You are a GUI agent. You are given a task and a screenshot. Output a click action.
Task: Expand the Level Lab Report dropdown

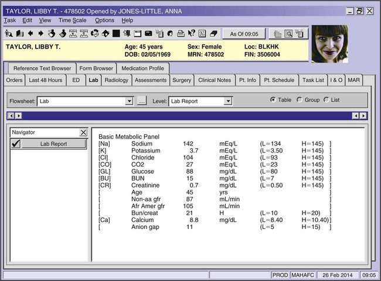click(x=228, y=101)
